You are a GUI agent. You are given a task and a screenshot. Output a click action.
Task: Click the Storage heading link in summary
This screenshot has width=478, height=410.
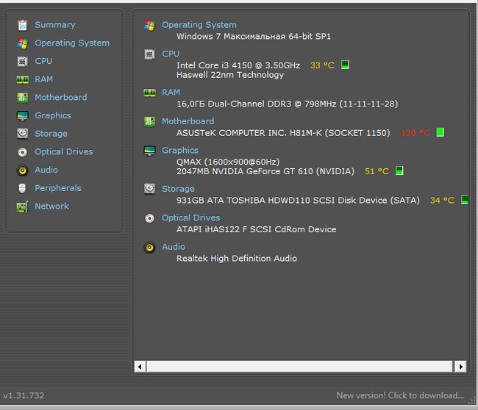[x=178, y=189]
